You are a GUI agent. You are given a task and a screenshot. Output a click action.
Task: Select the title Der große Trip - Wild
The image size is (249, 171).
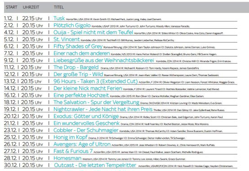click(78, 74)
